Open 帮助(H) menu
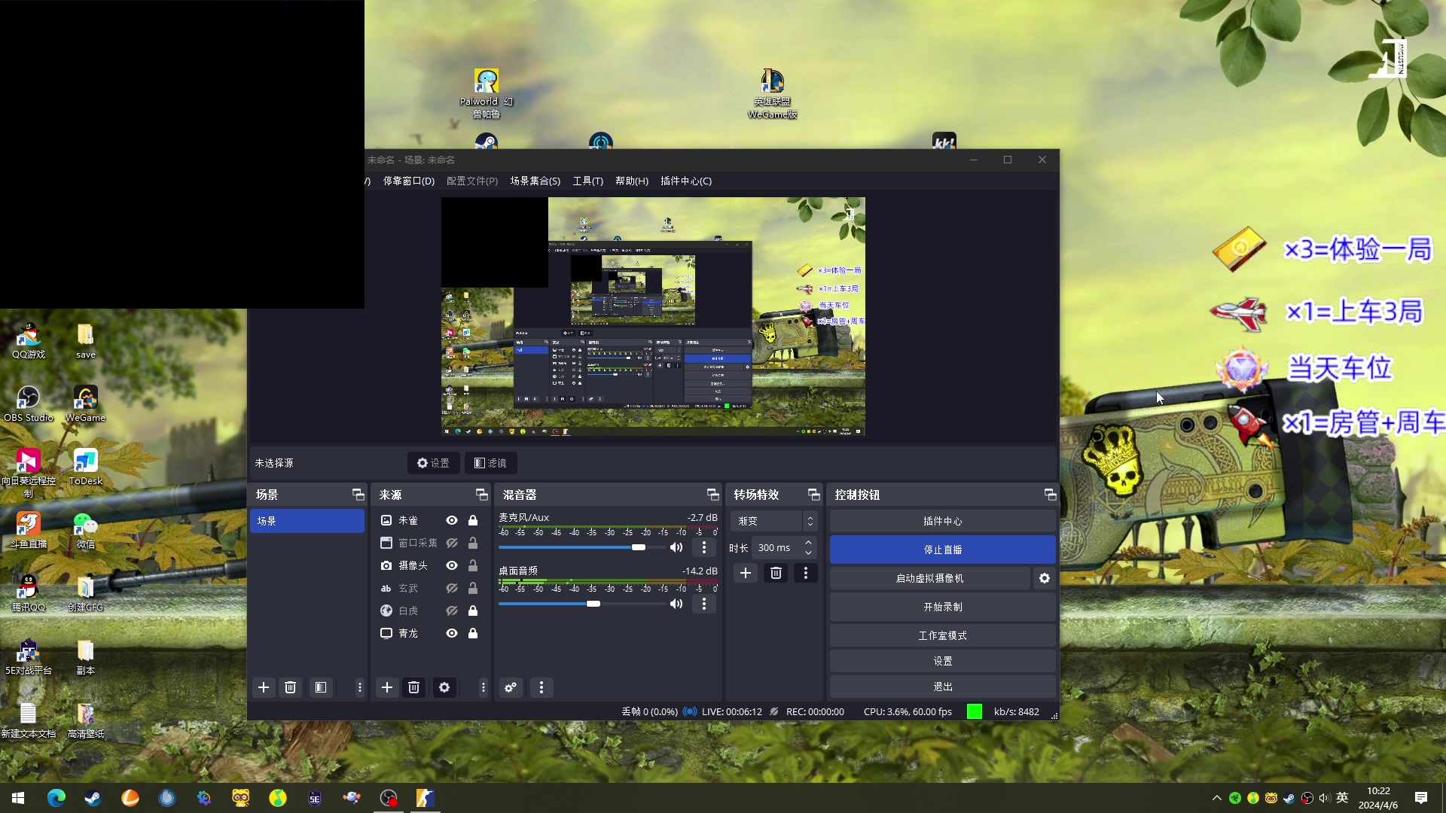1446x813 pixels. coord(632,181)
